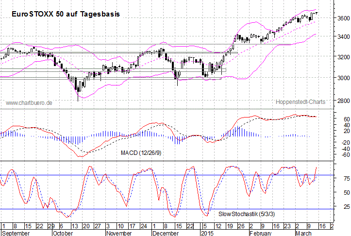Screen dimensions: 351x236
Task: Click the date tick 23 in February
Action: (287, 226)
